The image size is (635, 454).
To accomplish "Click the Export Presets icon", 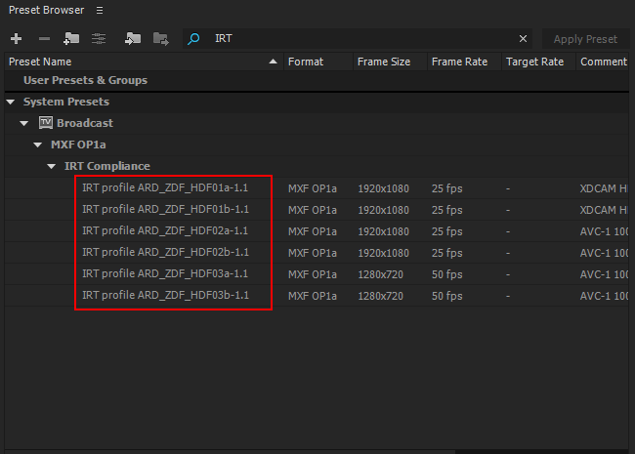I will [x=161, y=39].
